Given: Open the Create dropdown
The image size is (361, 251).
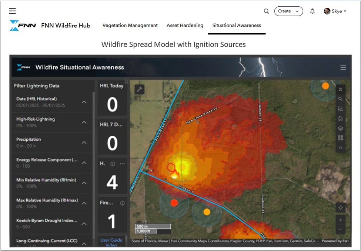Looking at the screenshot, I should click(288, 11).
